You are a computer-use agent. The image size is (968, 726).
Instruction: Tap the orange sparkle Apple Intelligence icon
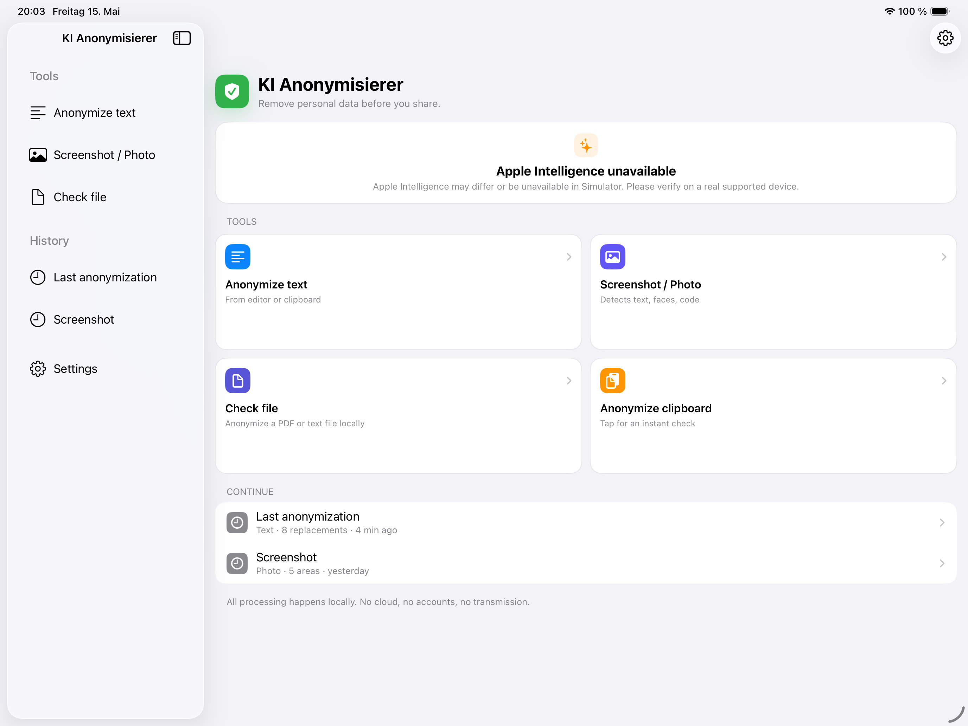coord(586,145)
